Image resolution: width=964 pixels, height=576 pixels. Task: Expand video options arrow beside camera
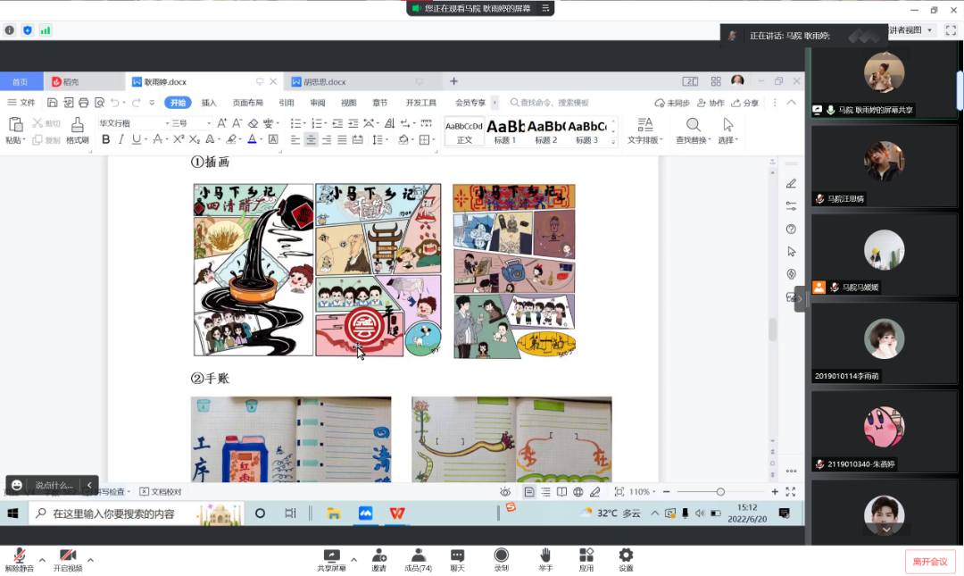90,560
